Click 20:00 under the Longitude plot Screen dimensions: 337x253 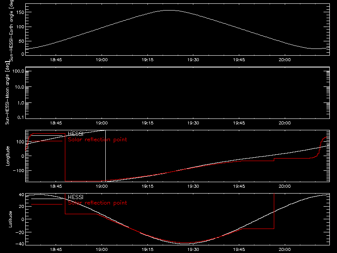click(x=285, y=186)
